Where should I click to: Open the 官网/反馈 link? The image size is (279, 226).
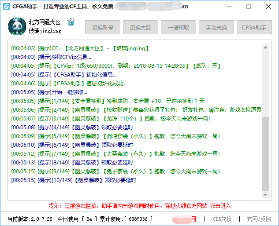pos(259,219)
